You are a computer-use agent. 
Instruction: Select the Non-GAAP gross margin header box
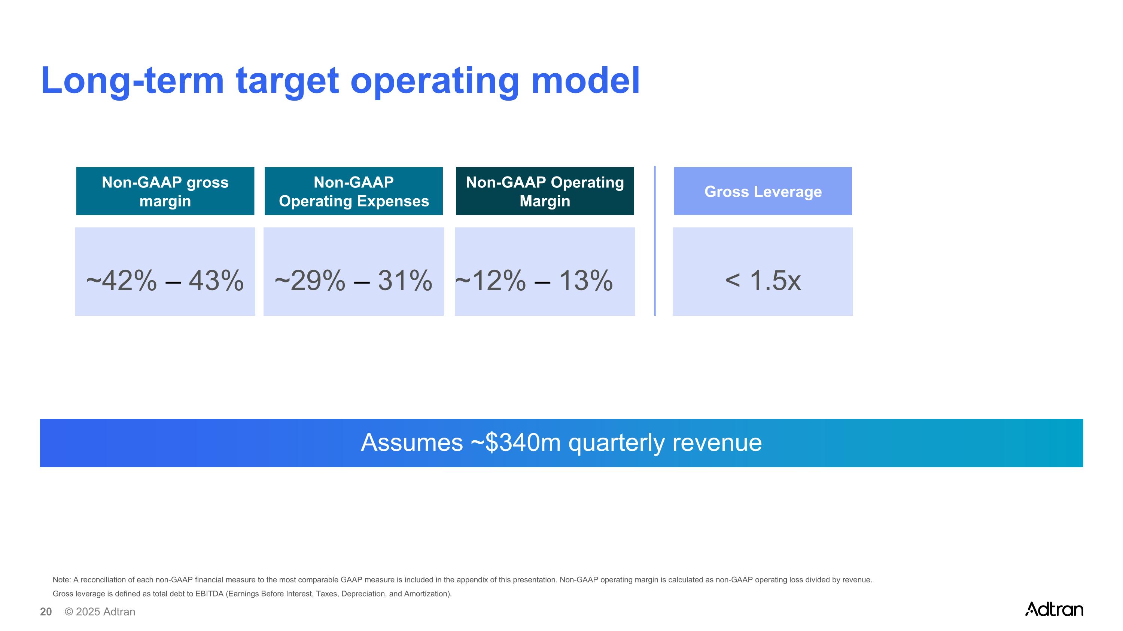coord(165,191)
